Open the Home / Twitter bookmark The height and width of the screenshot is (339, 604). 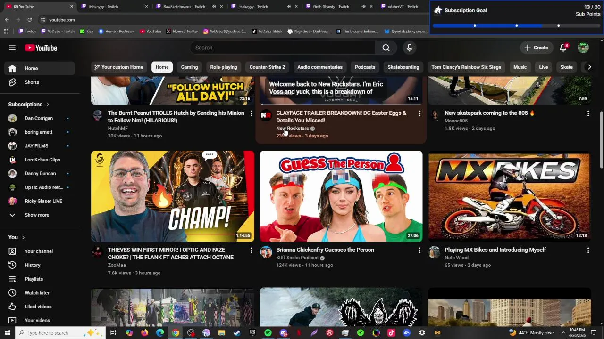pyautogui.click(x=182, y=31)
